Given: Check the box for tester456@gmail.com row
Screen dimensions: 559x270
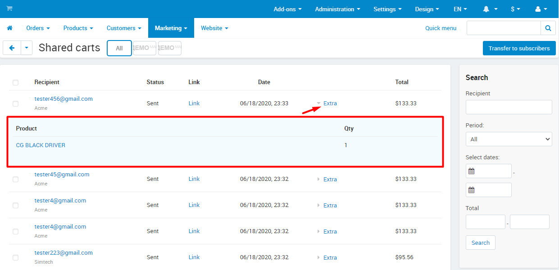Looking at the screenshot, I should 16,103.
